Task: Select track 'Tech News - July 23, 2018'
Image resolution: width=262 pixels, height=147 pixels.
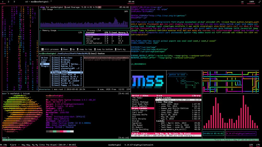Action: point(178,100)
